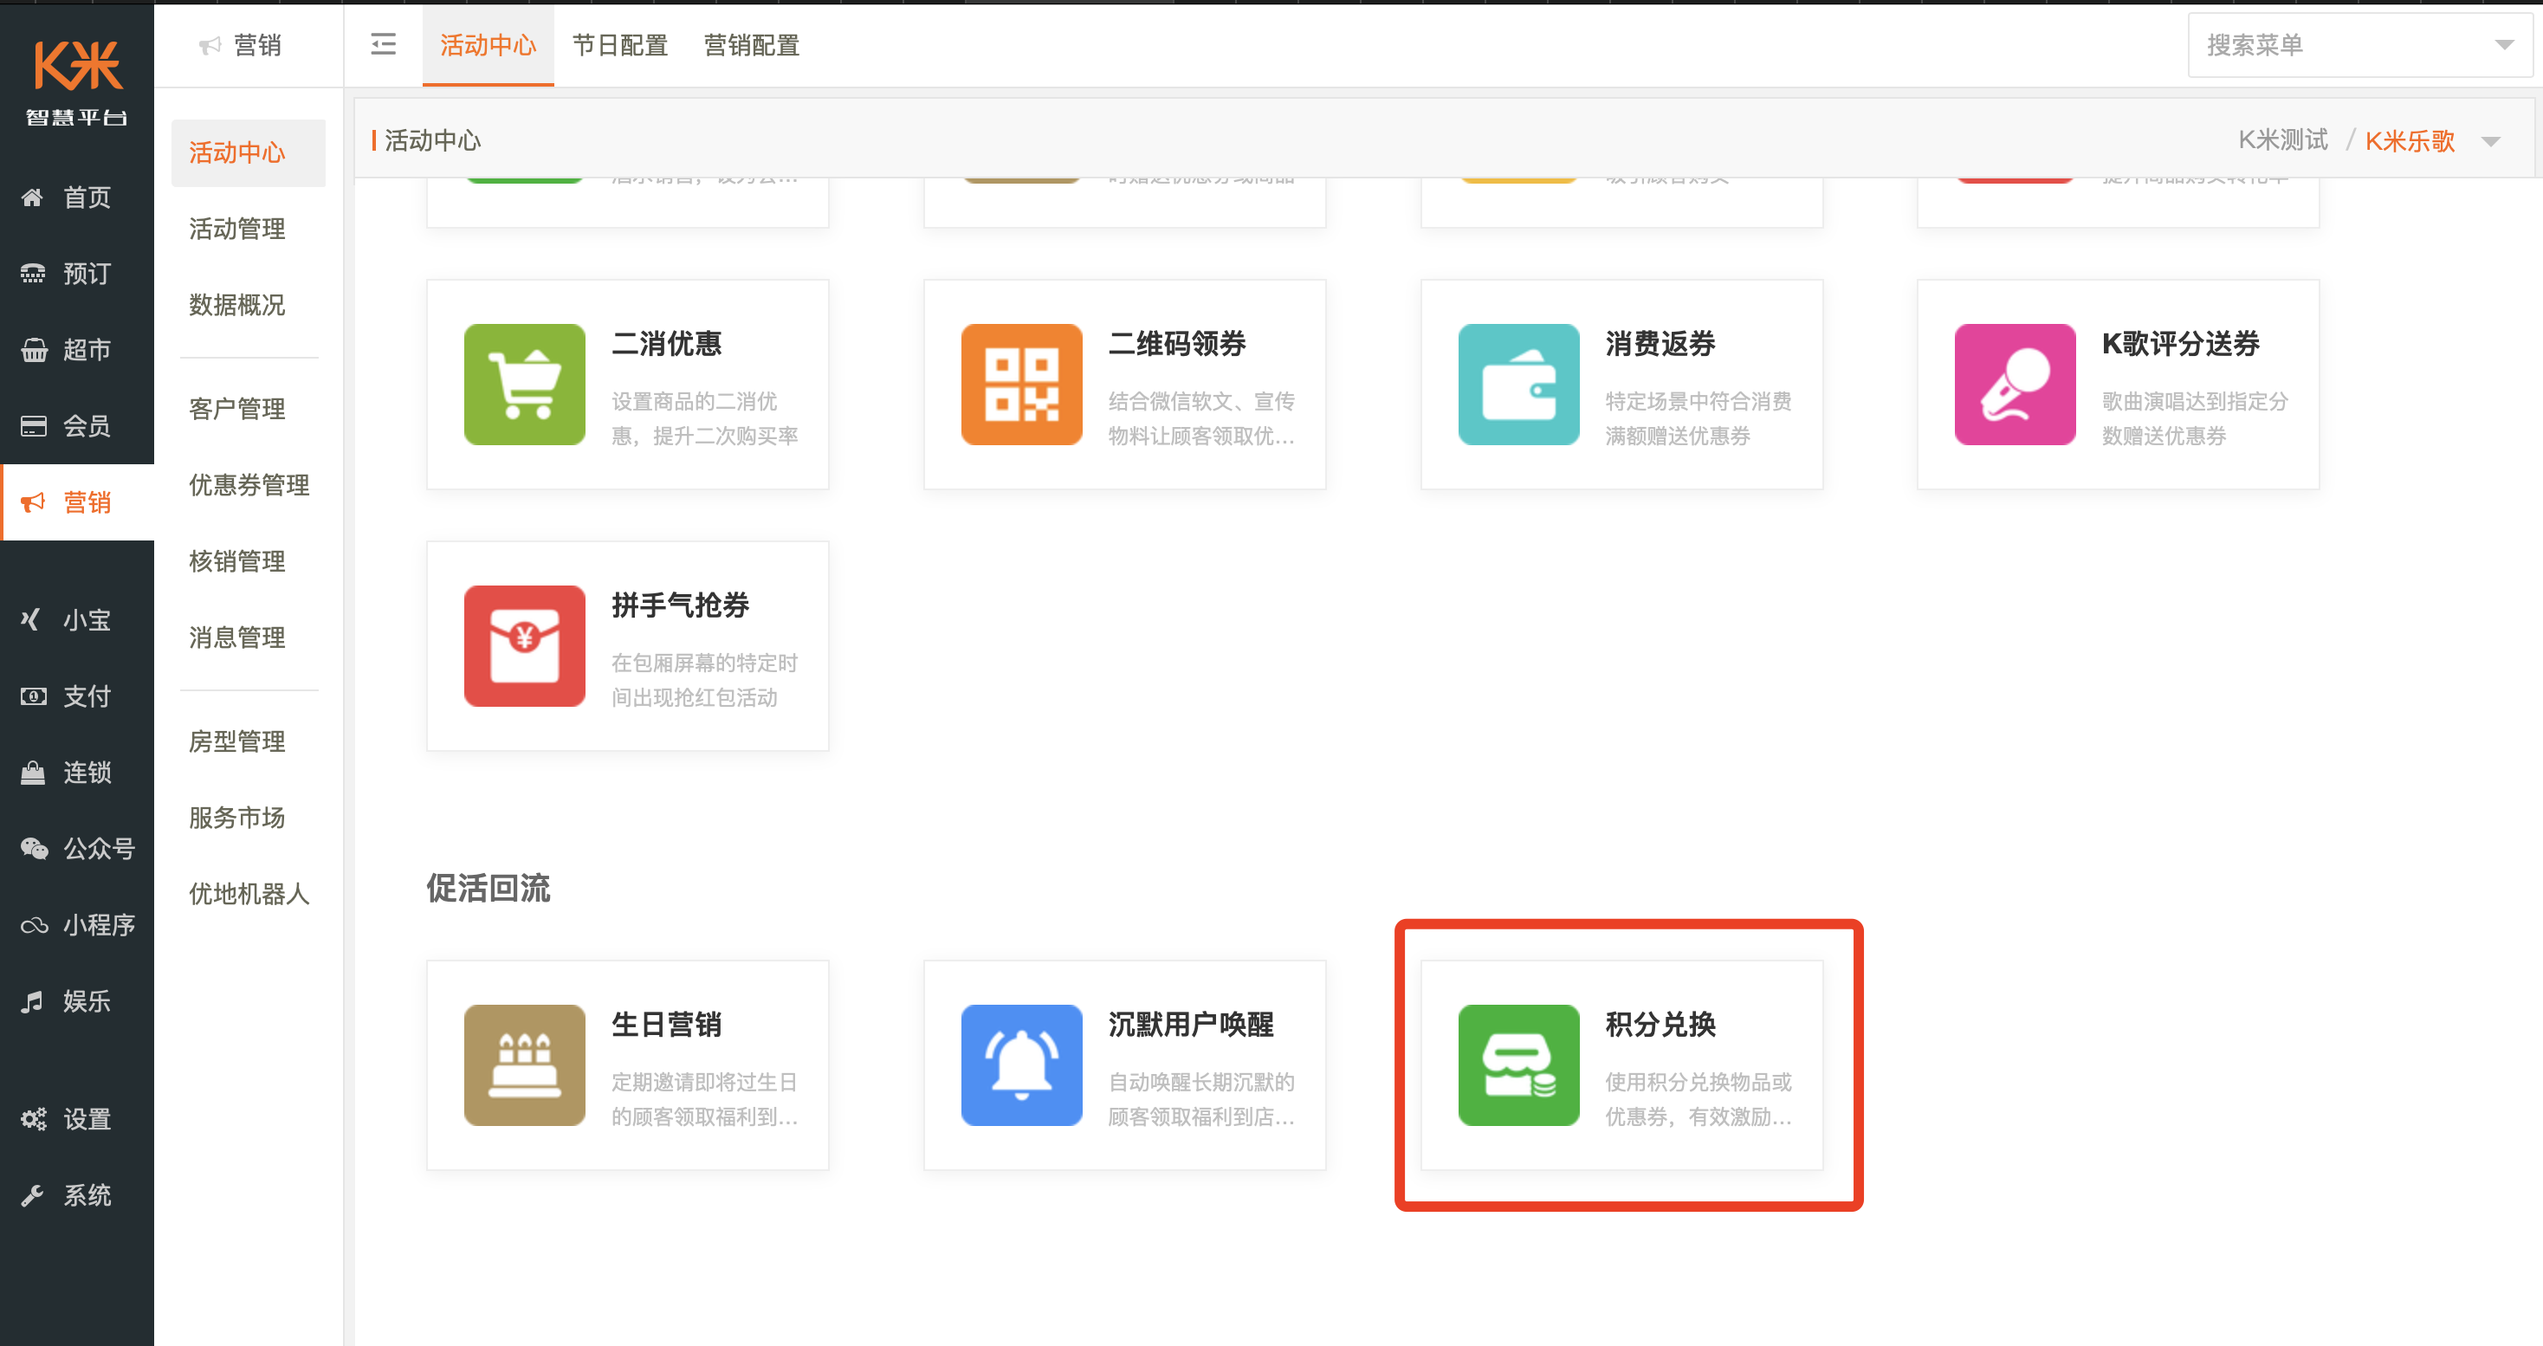Screen dimensions: 2543x1346
Task: Open the 超市 basket icon
Action: pyautogui.click(x=33, y=350)
